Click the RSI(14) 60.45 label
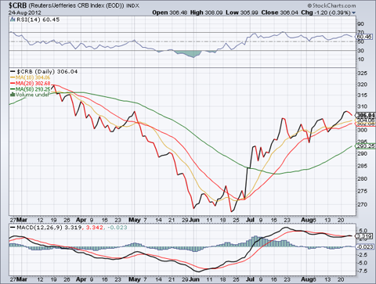This screenshot has width=376, height=284. click(x=38, y=20)
